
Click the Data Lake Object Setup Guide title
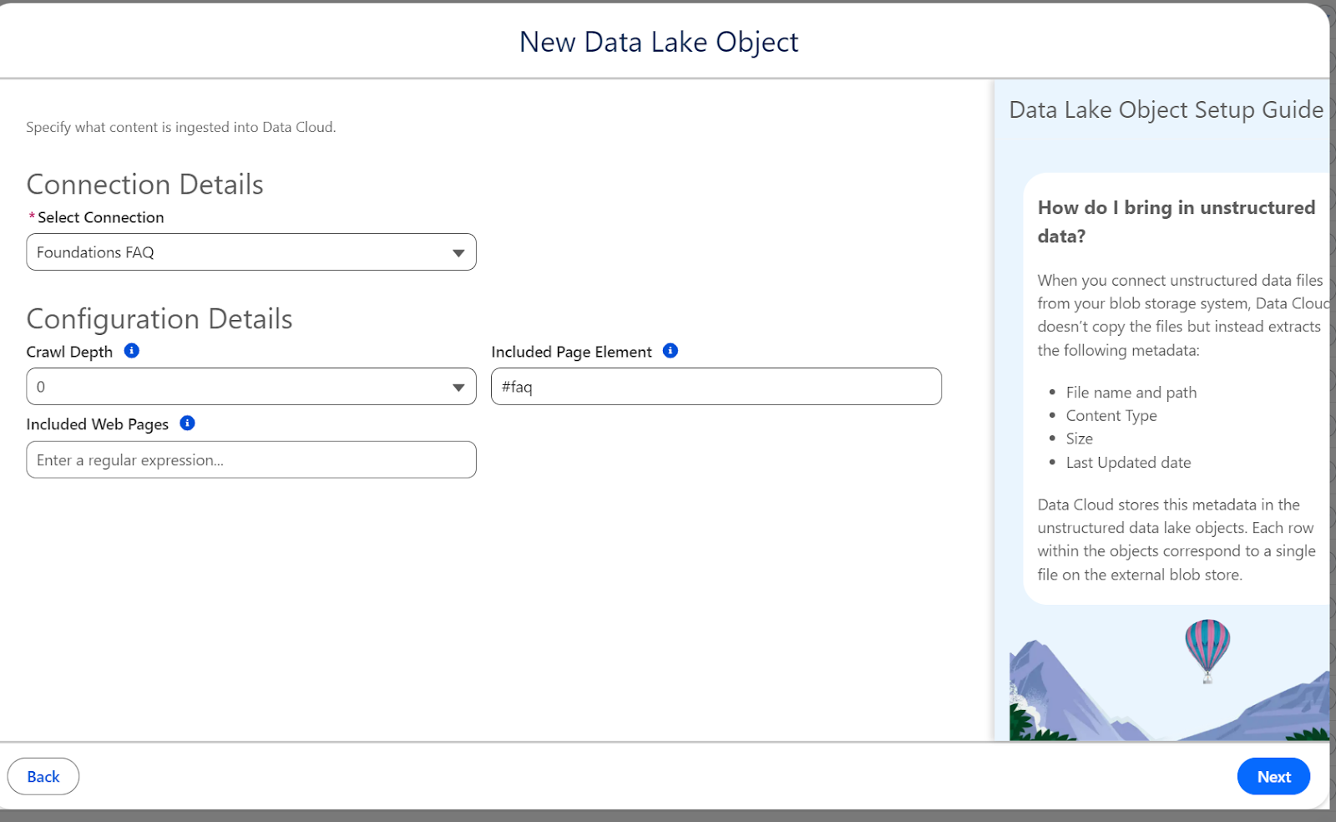pyautogui.click(x=1166, y=110)
